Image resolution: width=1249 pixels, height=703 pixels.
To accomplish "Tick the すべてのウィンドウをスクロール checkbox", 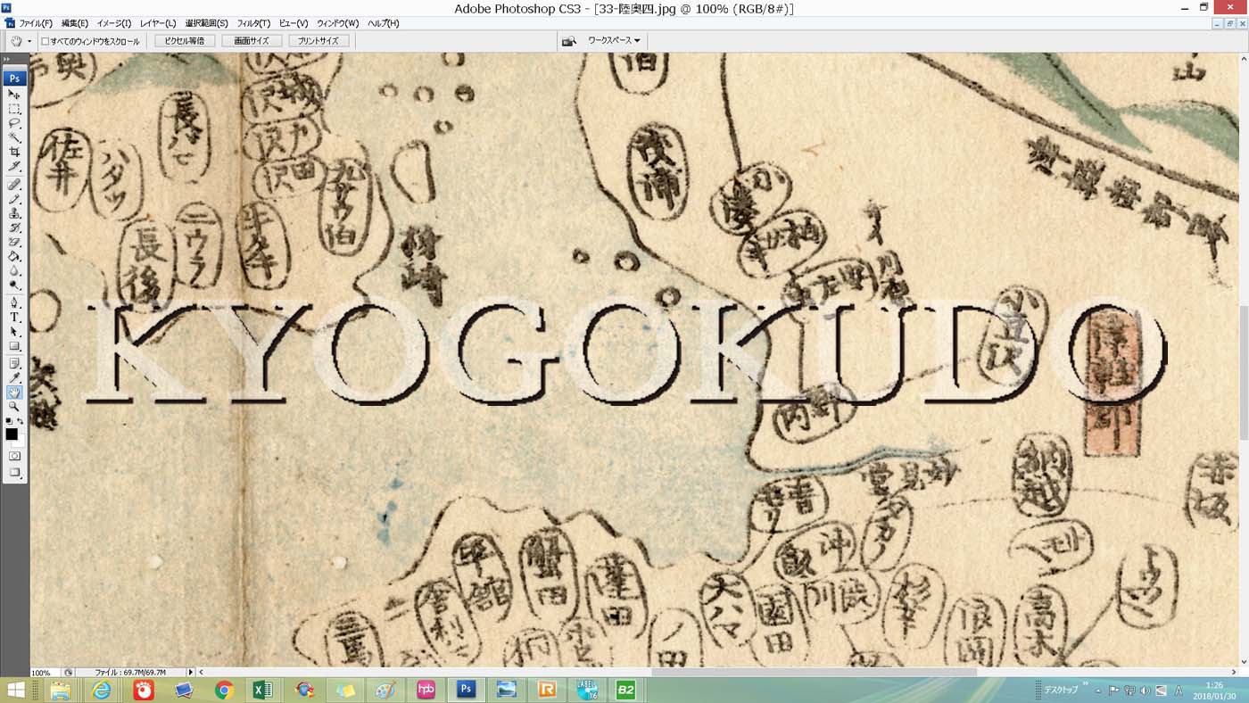I will [x=45, y=41].
